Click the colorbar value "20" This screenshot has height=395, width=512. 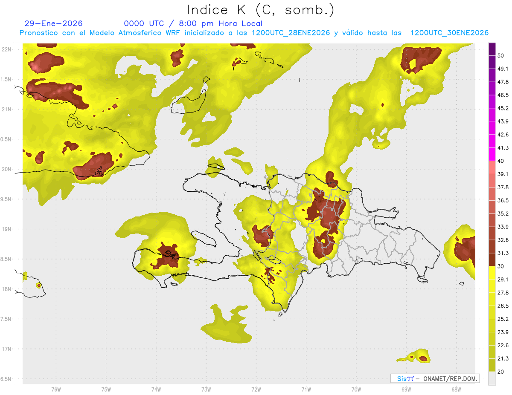[501, 372]
